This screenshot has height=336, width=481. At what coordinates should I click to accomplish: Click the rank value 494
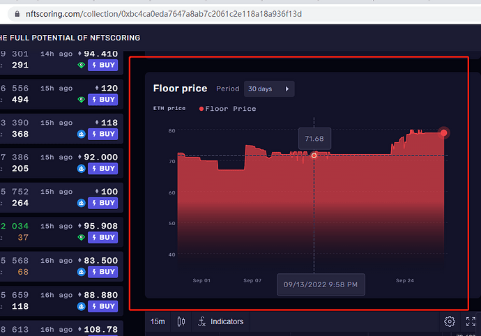click(x=20, y=100)
